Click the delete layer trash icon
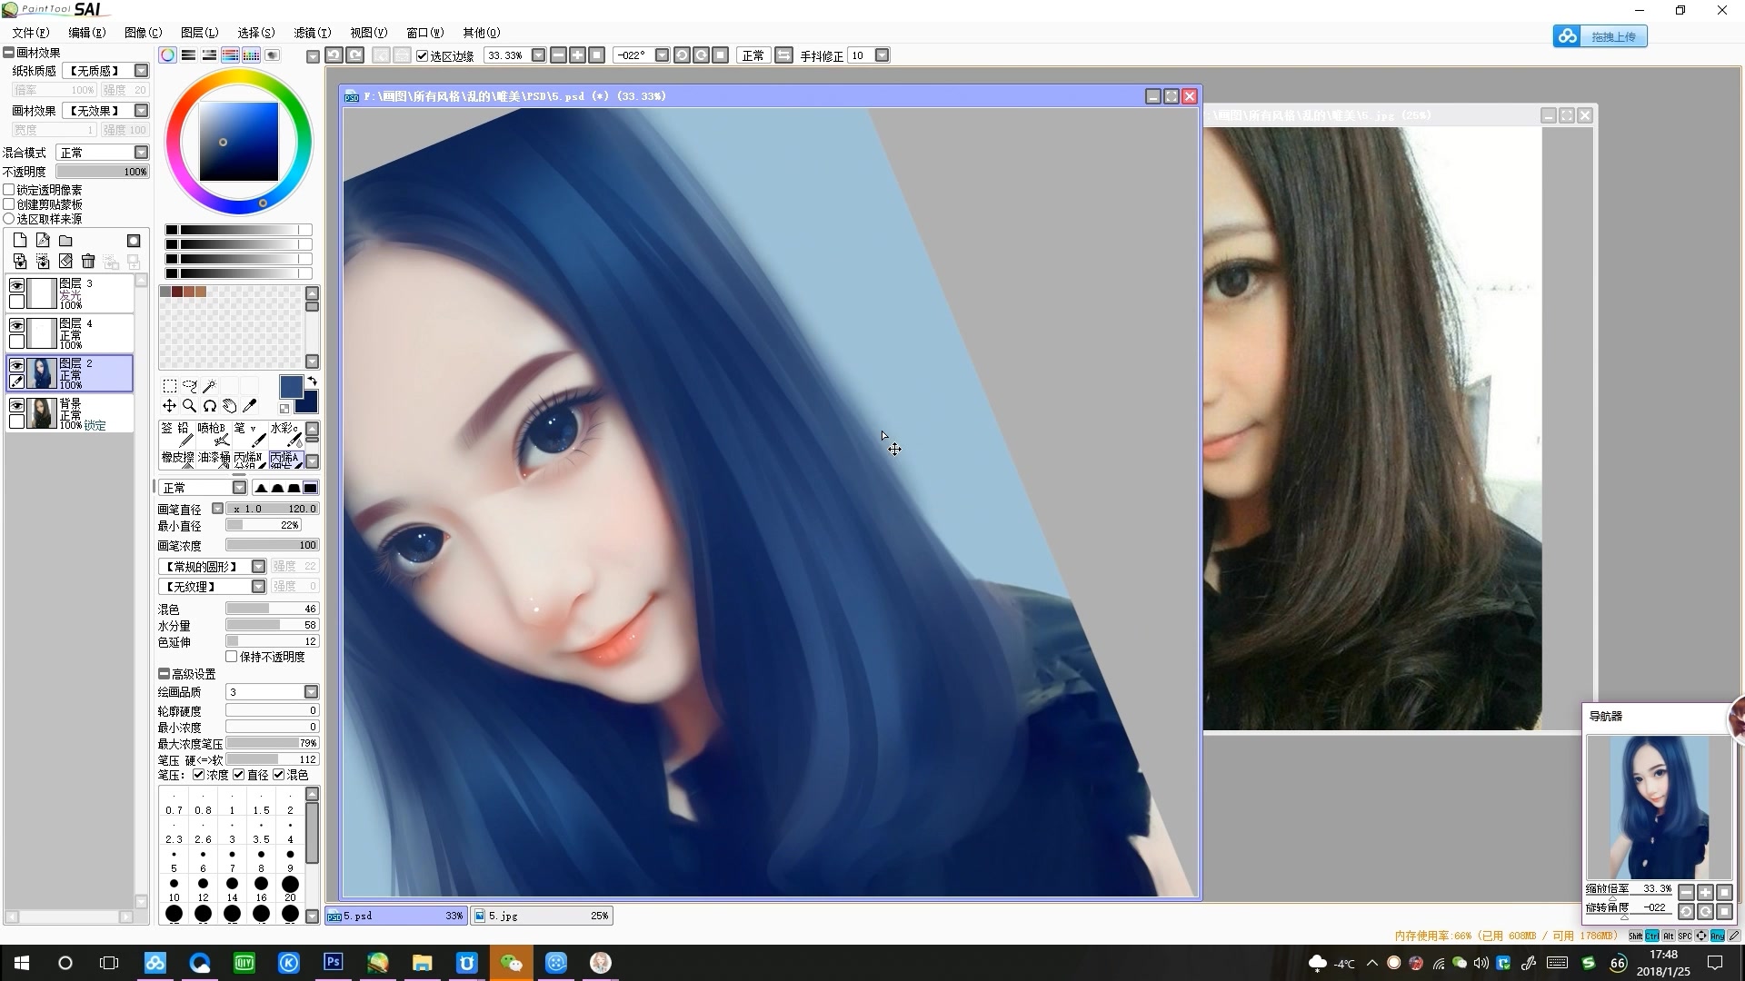The width and height of the screenshot is (1745, 981). pyautogui.click(x=88, y=262)
